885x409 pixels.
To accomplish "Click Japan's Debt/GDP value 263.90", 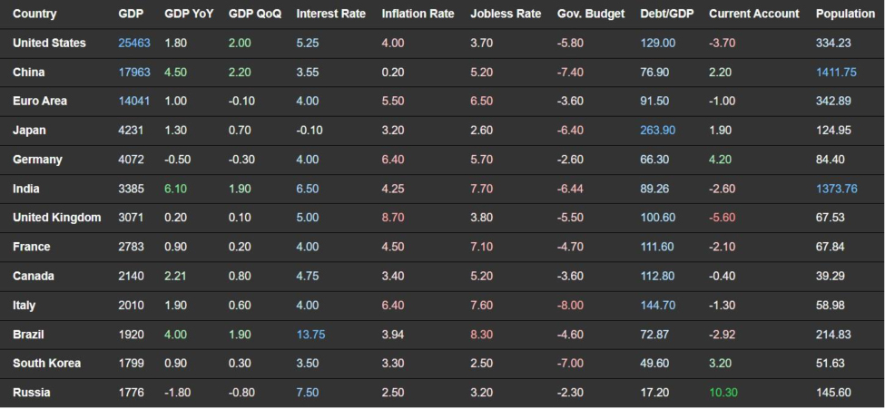I will click(657, 131).
